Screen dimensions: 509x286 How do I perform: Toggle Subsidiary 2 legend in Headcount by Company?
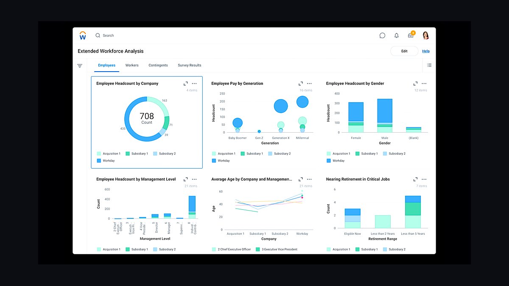[164, 153]
